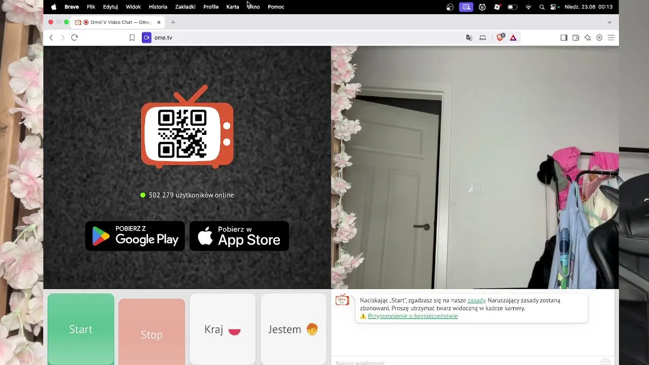Select the OmeTV Video Chat tab
Screen dimensions: 649x365
[118, 22]
